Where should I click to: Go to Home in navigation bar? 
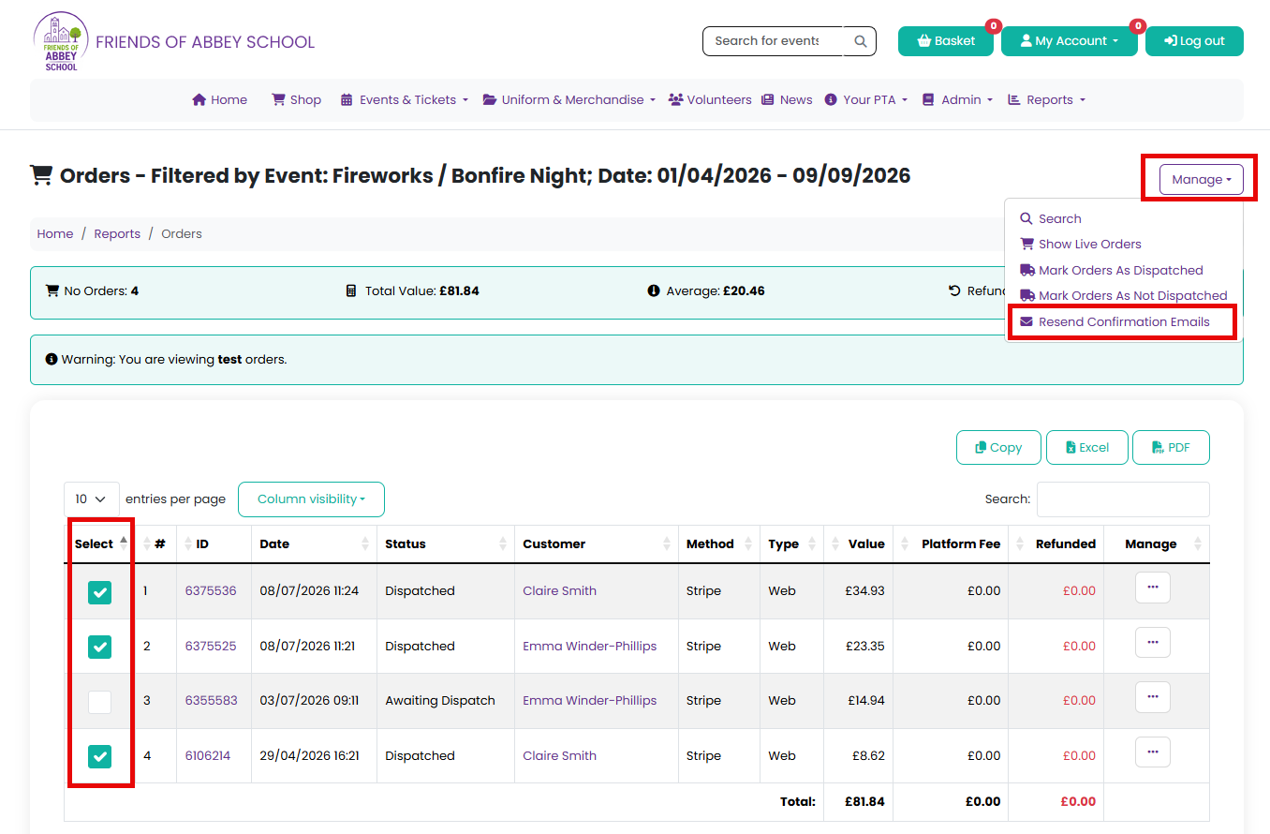click(x=220, y=100)
